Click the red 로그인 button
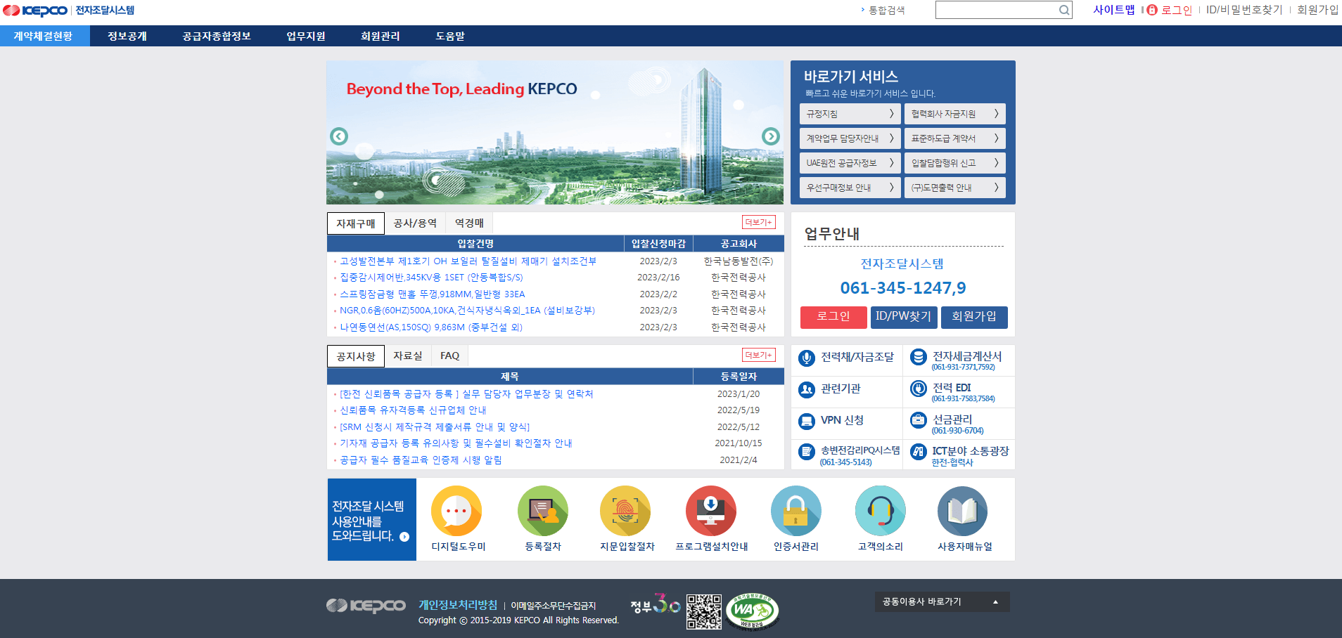This screenshot has width=1342, height=638. click(x=833, y=317)
